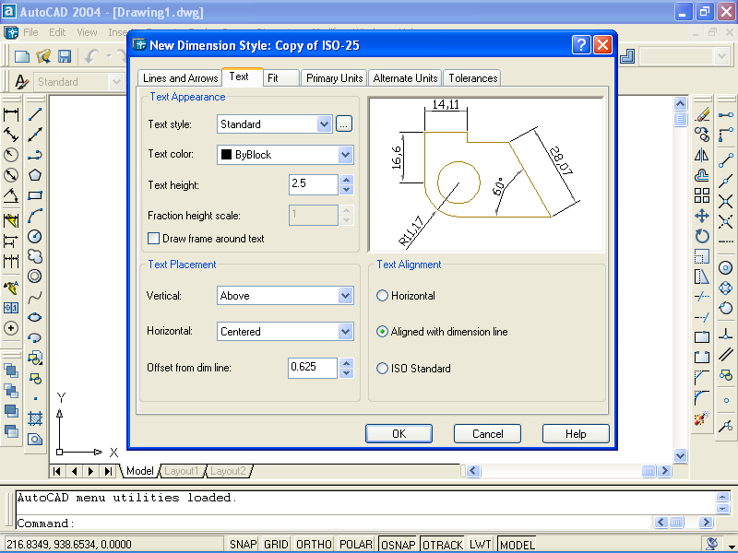Select the Aligned Dimension tool

tap(11, 135)
